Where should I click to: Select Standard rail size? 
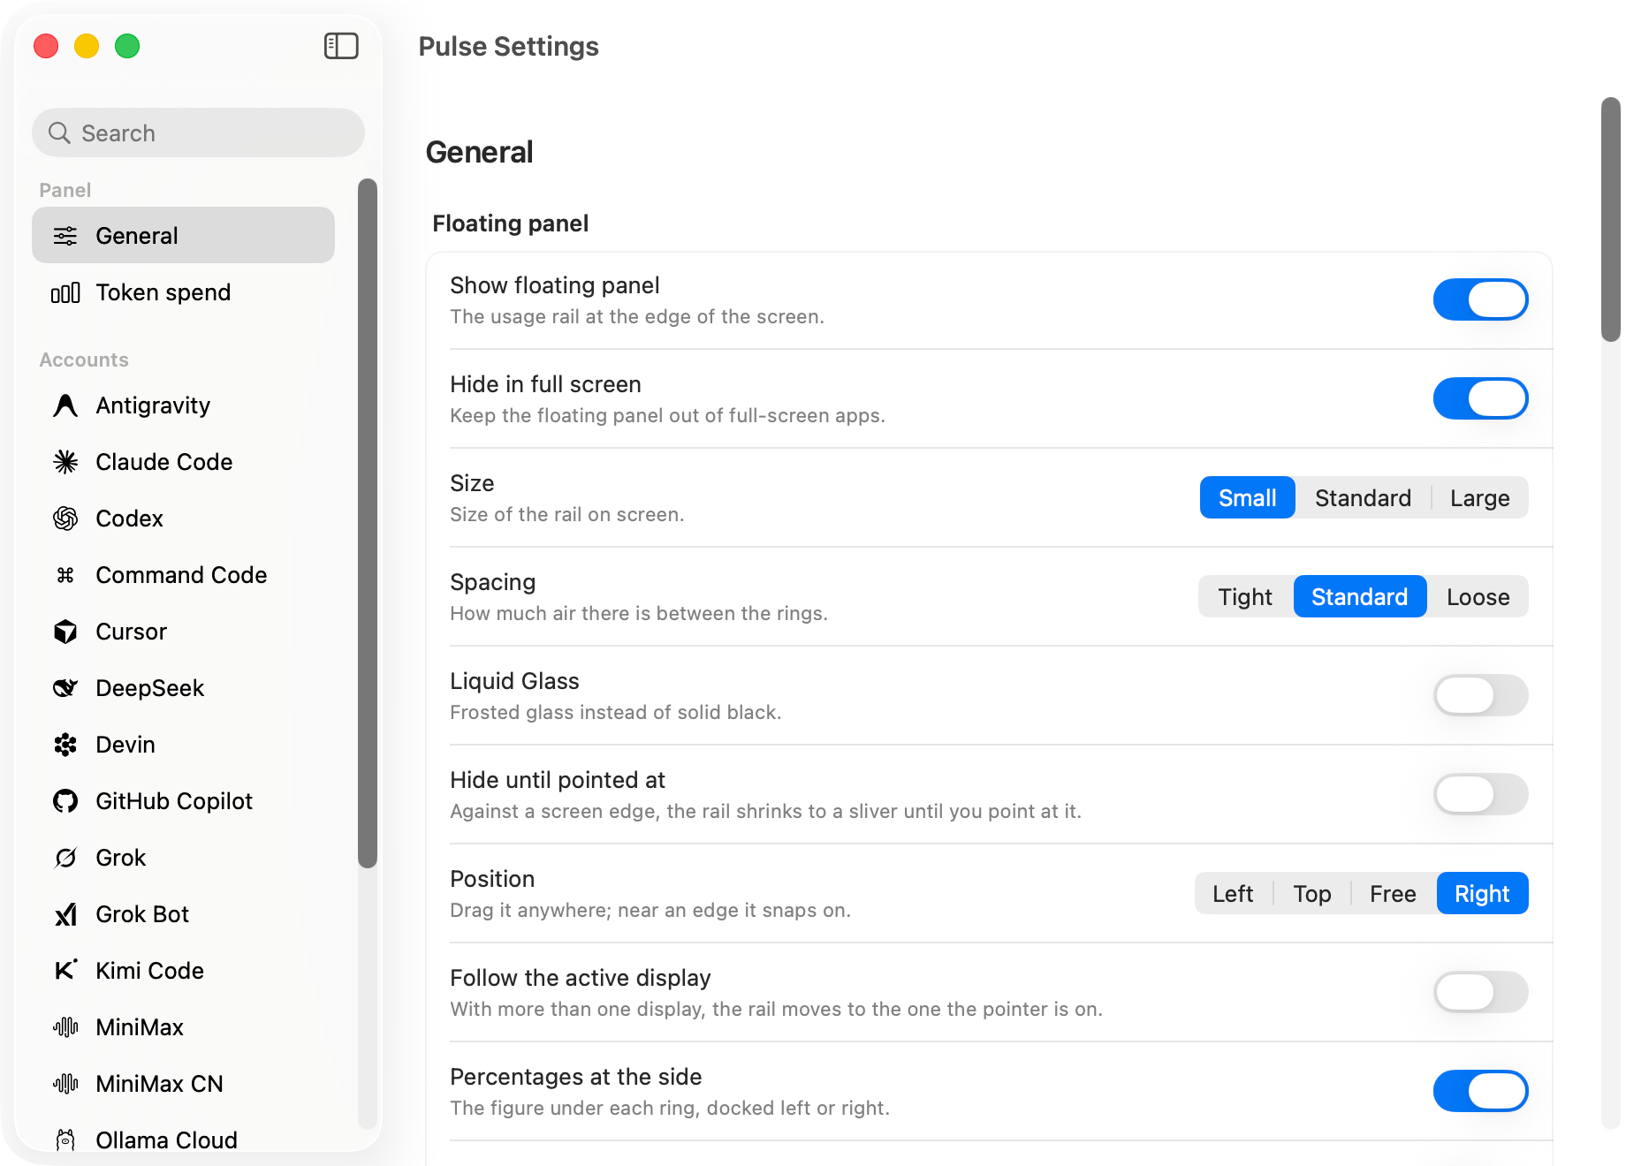coord(1363,497)
